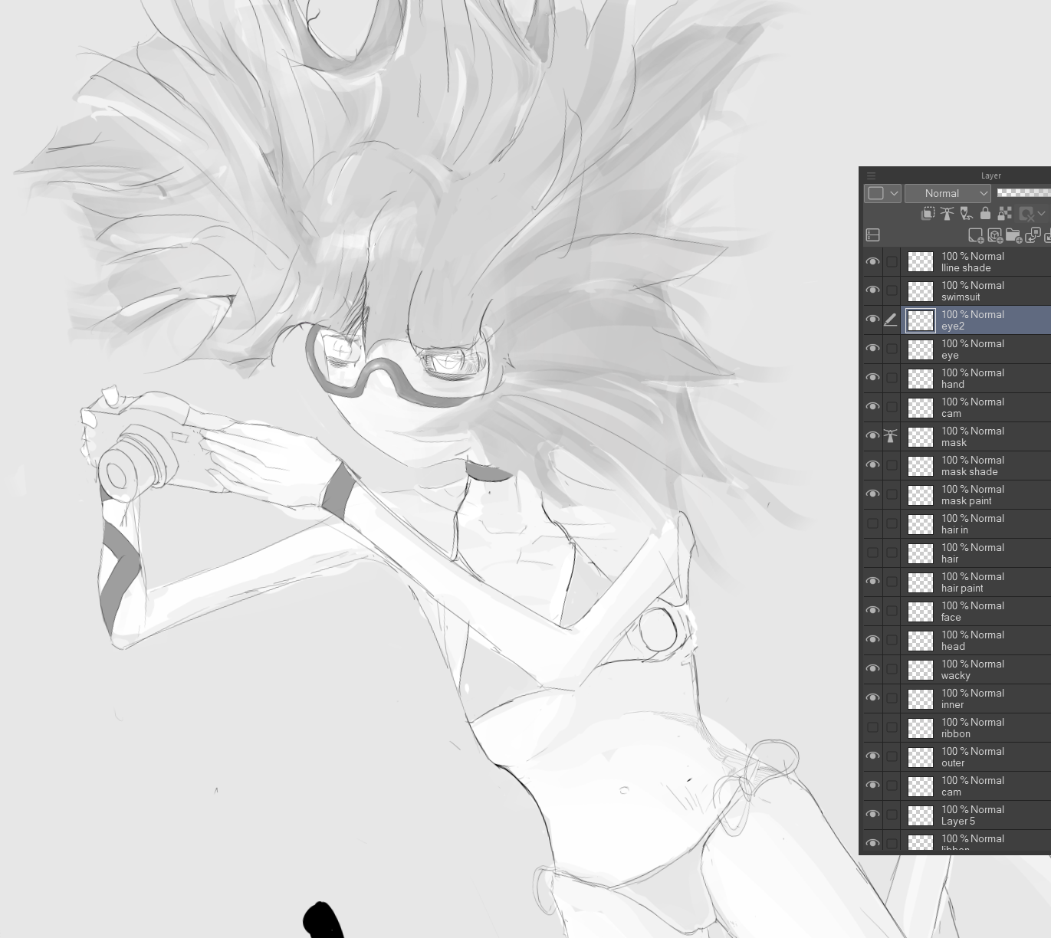Click the opacity slider bar
The height and width of the screenshot is (938, 1051).
click(1023, 193)
